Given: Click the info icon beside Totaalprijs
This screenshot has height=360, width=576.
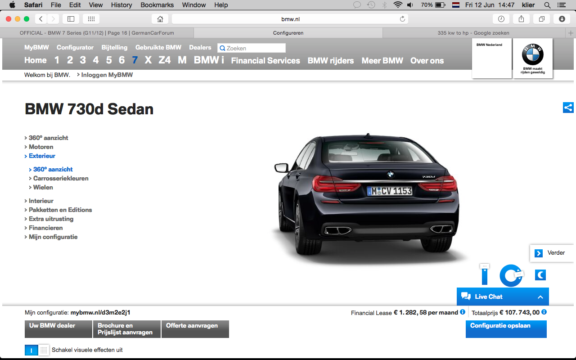Looking at the screenshot, I should [x=544, y=312].
